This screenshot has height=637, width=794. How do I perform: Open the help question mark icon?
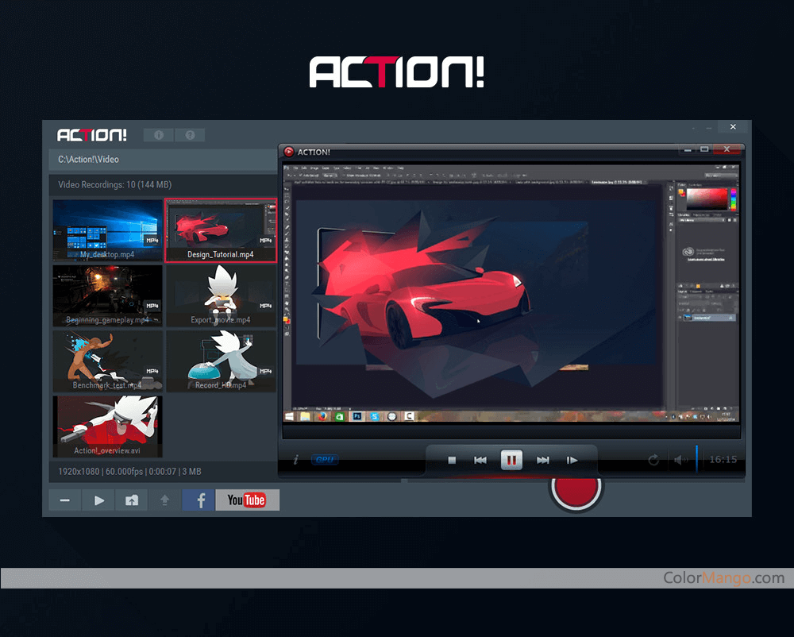pyautogui.click(x=189, y=135)
